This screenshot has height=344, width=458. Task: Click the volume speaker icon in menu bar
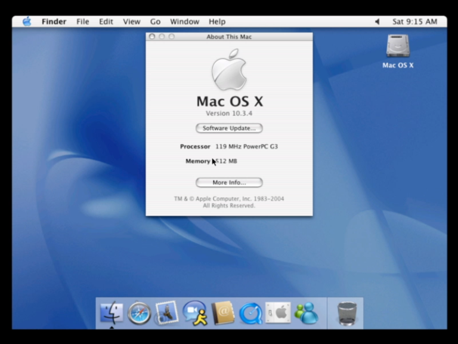(x=377, y=21)
